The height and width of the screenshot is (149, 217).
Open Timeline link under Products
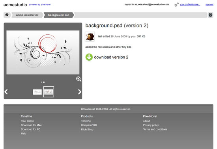pos(86,121)
